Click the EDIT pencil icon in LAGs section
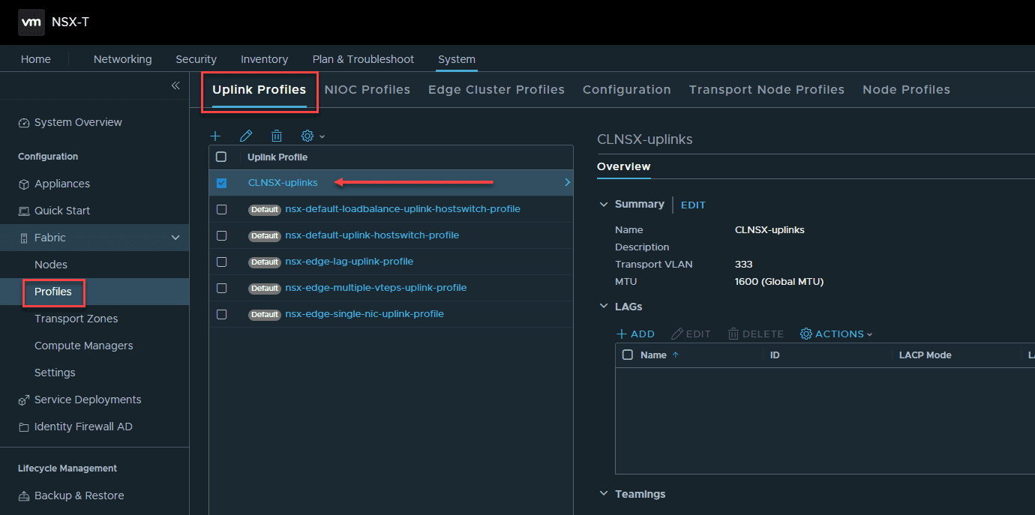1035x515 pixels. click(691, 334)
